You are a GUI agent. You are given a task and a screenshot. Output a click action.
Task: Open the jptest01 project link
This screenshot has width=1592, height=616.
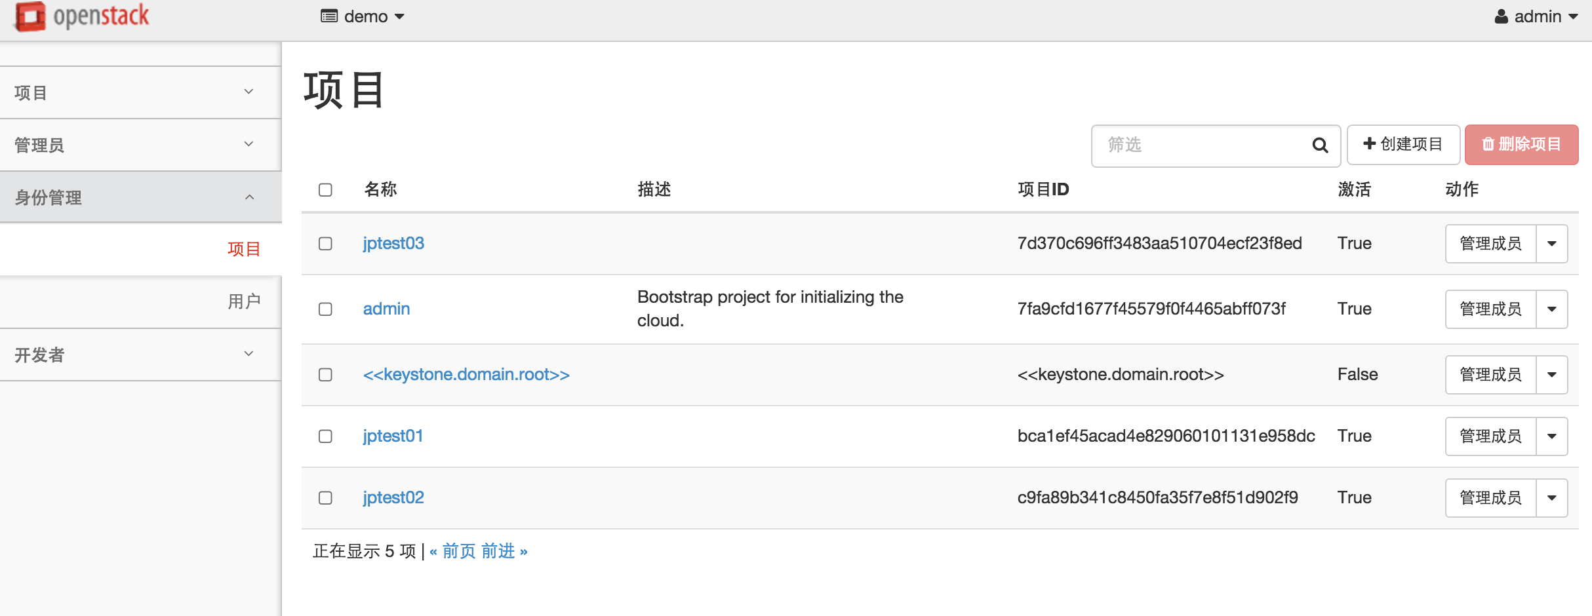coord(393,436)
